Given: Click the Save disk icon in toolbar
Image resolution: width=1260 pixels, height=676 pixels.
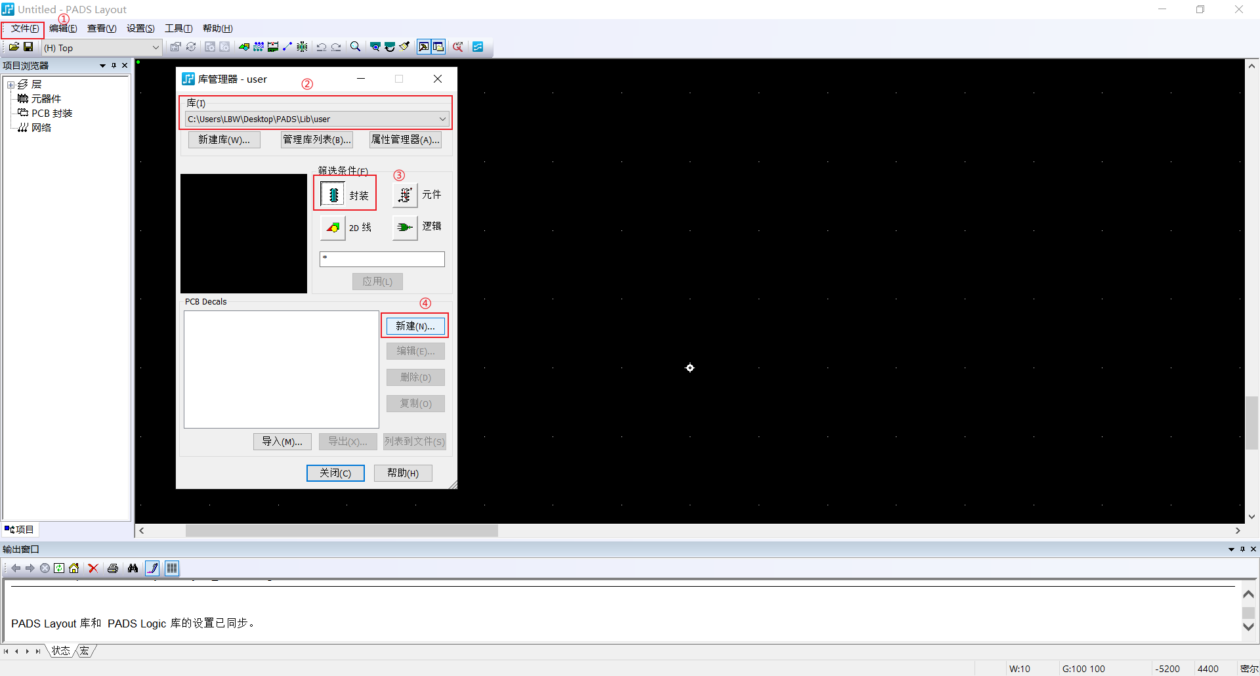Looking at the screenshot, I should (x=28, y=47).
